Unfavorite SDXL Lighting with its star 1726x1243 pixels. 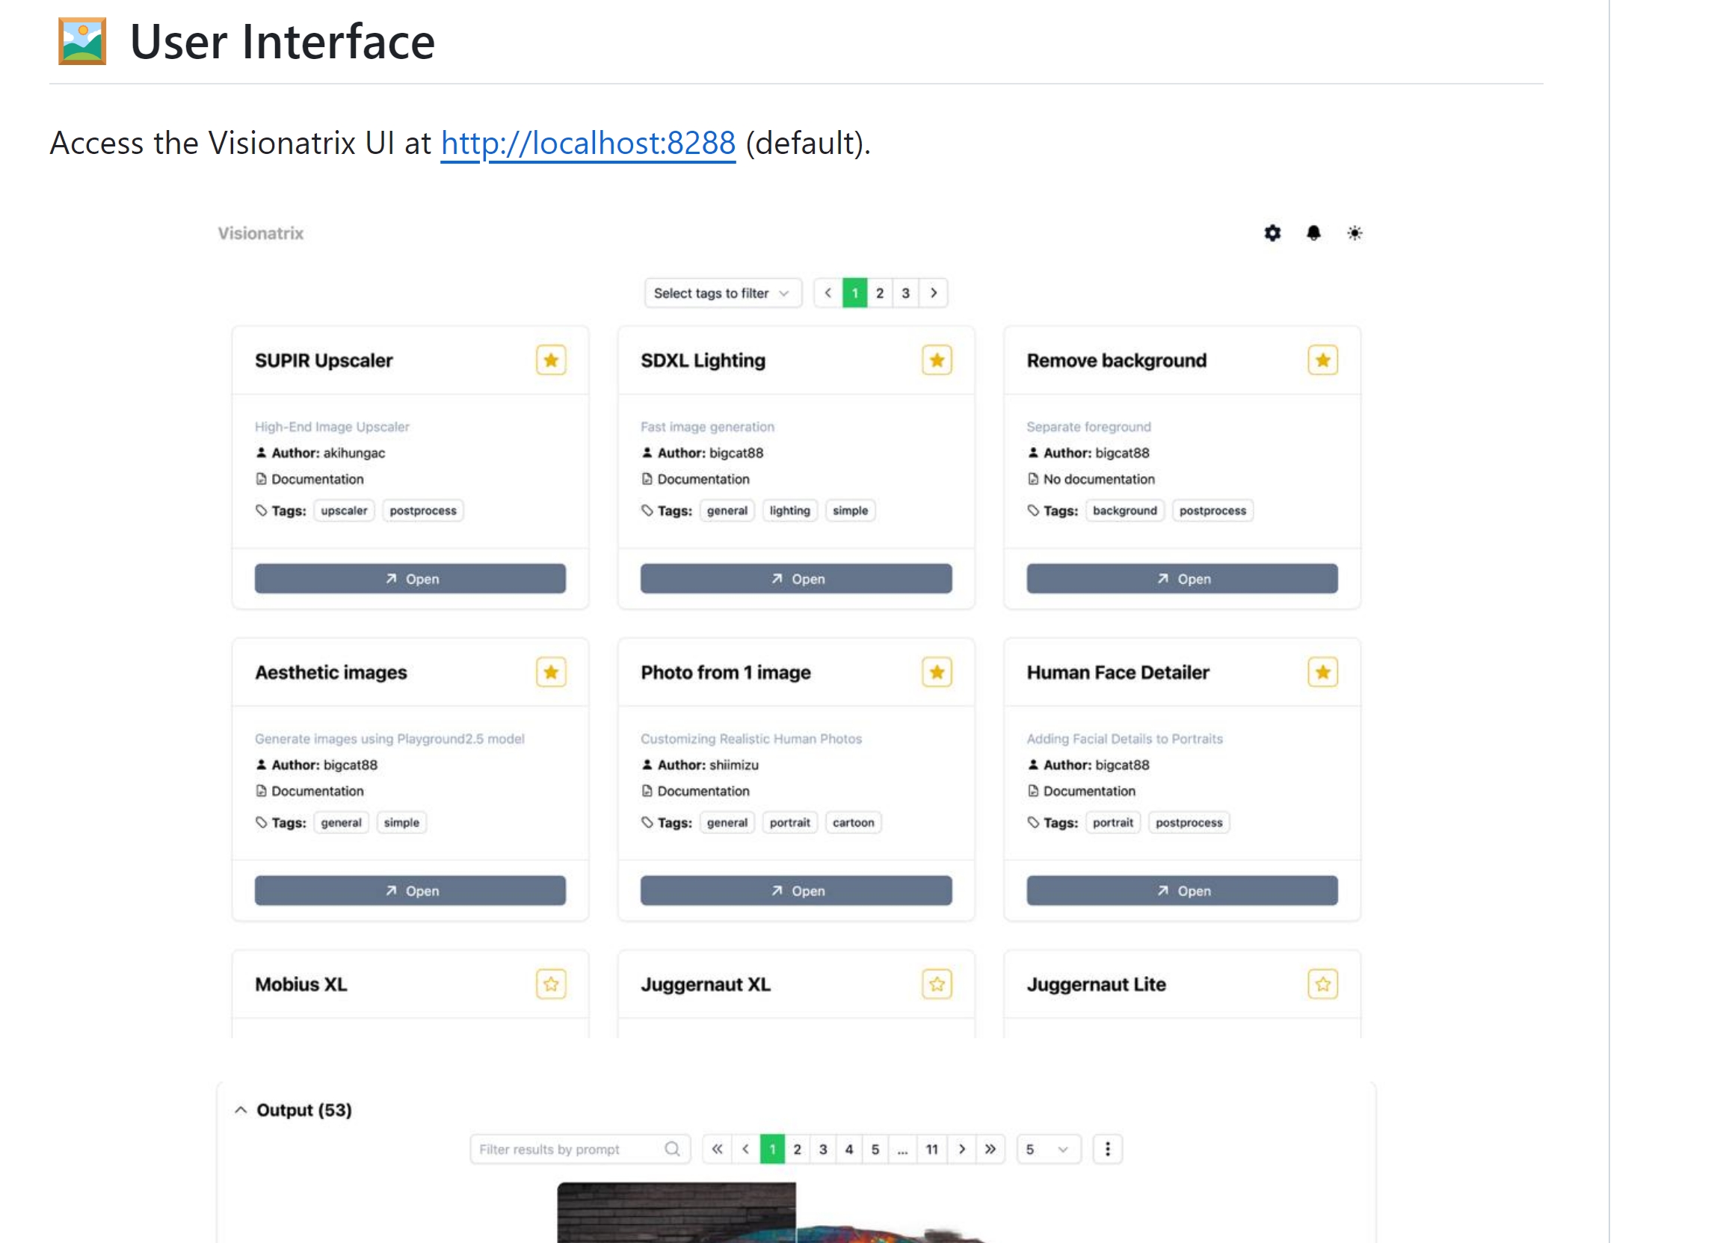coord(937,360)
